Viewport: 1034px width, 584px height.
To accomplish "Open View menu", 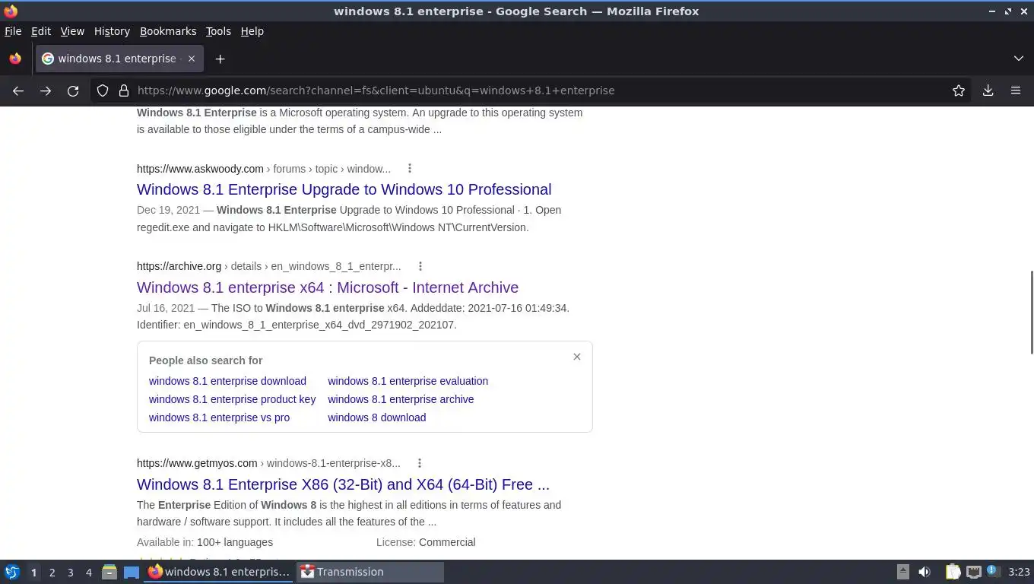I will point(72,31).
